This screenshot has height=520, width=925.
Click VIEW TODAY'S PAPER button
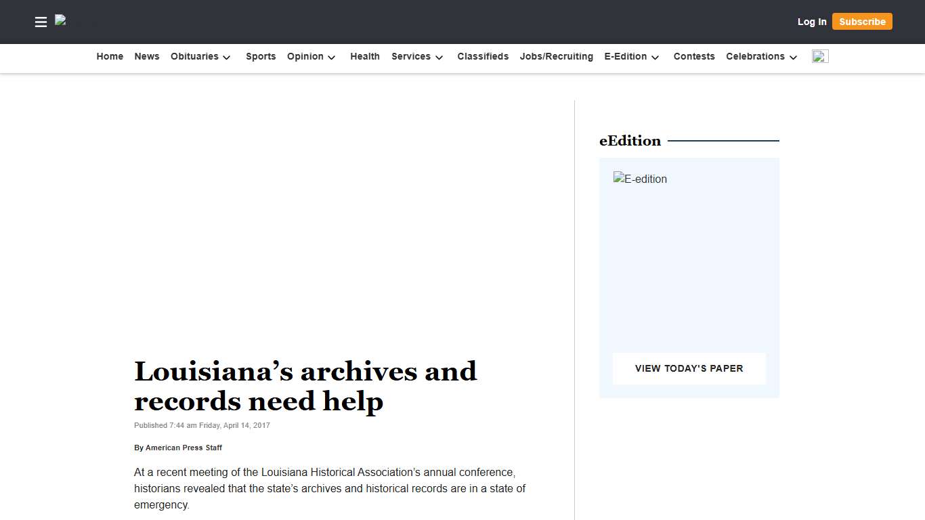point(689,368)
